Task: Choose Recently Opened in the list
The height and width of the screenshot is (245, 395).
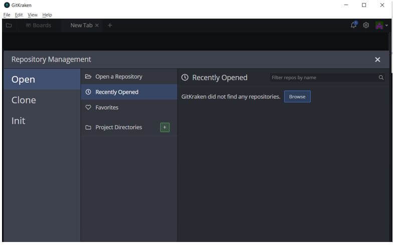Action: [129, 92]
